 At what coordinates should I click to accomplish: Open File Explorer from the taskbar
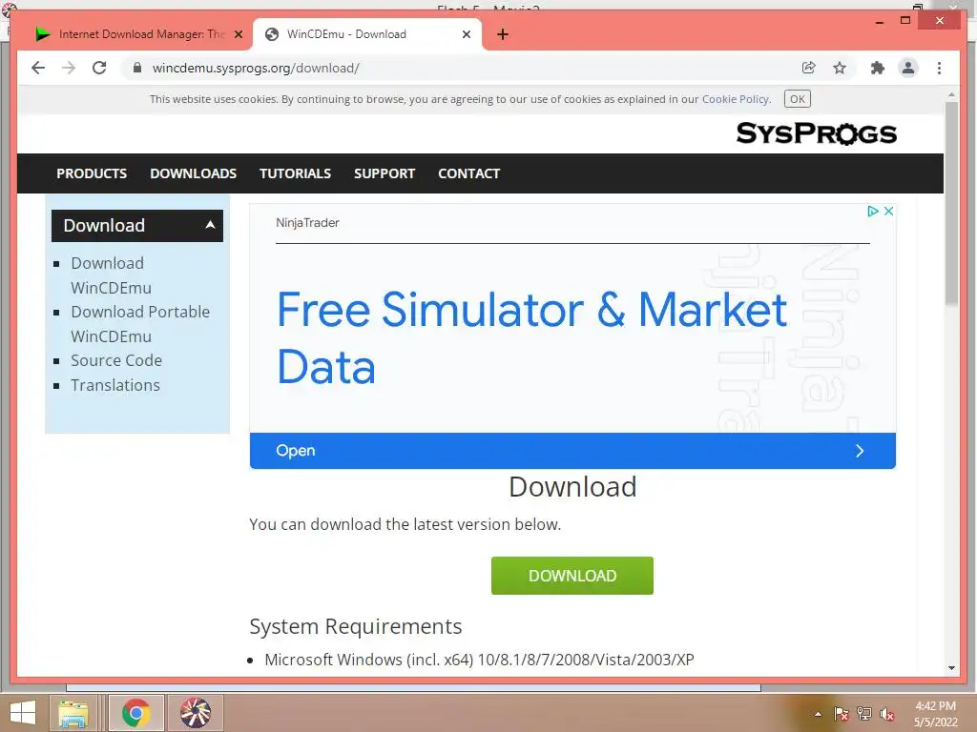click(73, 713)
